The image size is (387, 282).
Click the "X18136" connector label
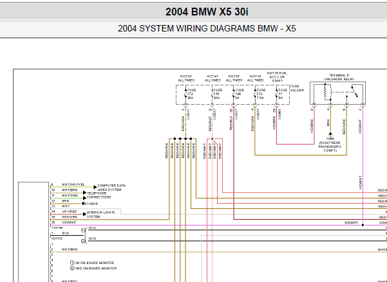coord(57,228)
